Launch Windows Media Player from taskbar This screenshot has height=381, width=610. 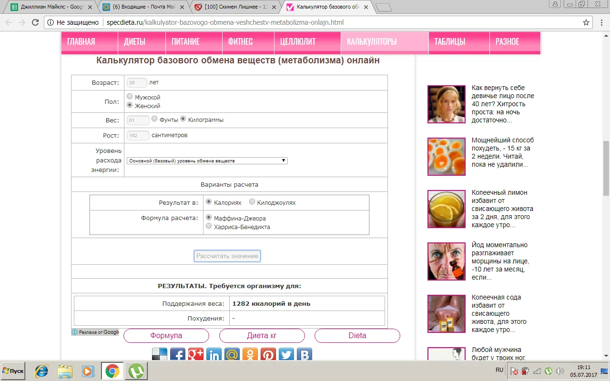tap(87, 371)
